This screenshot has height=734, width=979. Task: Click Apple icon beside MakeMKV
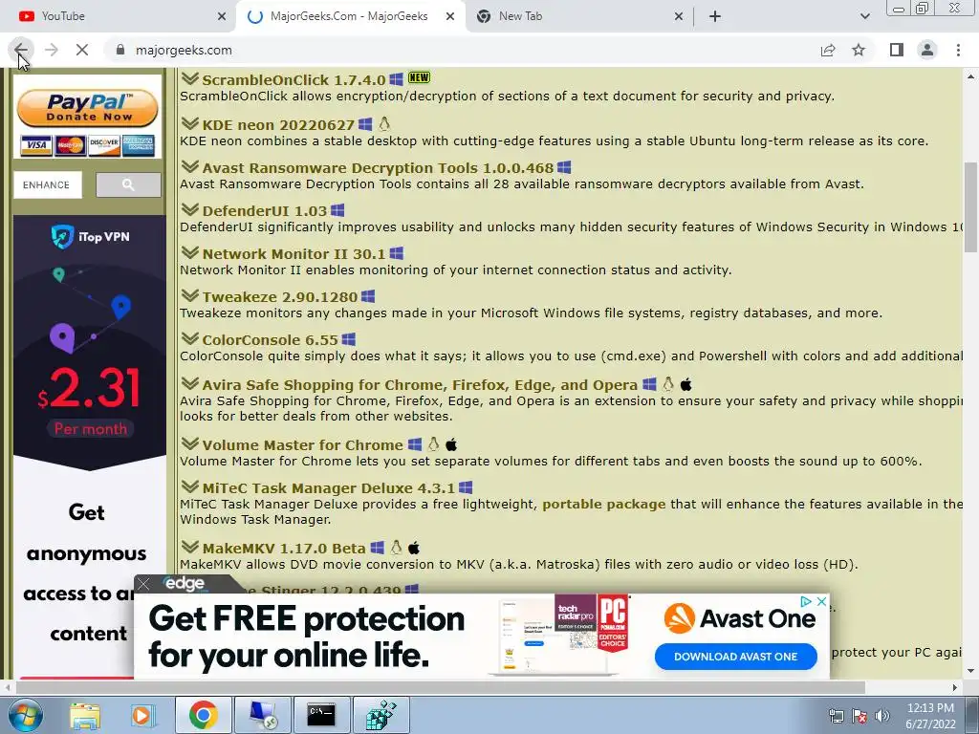coord(414,548)
